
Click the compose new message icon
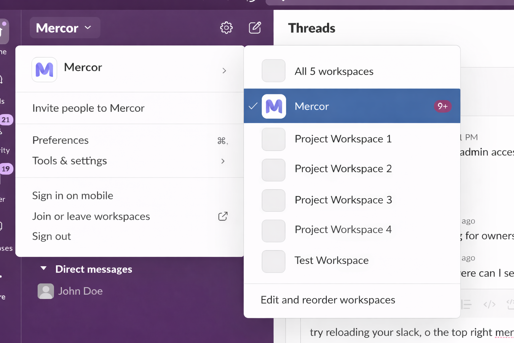point(255,28)
